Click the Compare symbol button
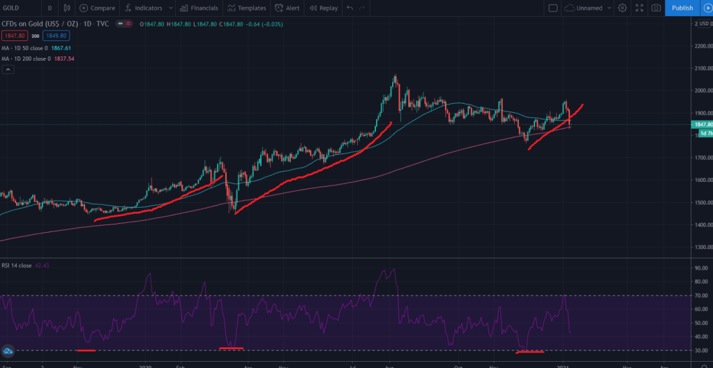Image resolution: width=713 pixels, height=368 pixels. click(97, 8)
